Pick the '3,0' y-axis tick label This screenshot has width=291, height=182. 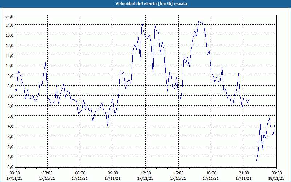[x=10, y=136]
